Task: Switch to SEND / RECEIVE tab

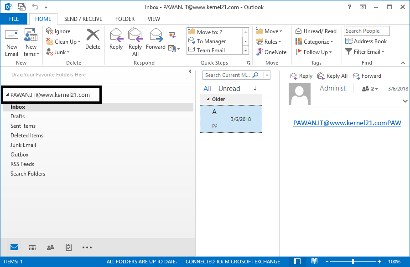Action: tap(83, 19)
